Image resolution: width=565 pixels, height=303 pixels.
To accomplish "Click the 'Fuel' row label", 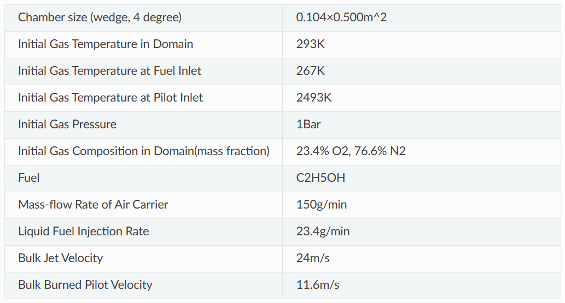I will click(x=29, y=177).
